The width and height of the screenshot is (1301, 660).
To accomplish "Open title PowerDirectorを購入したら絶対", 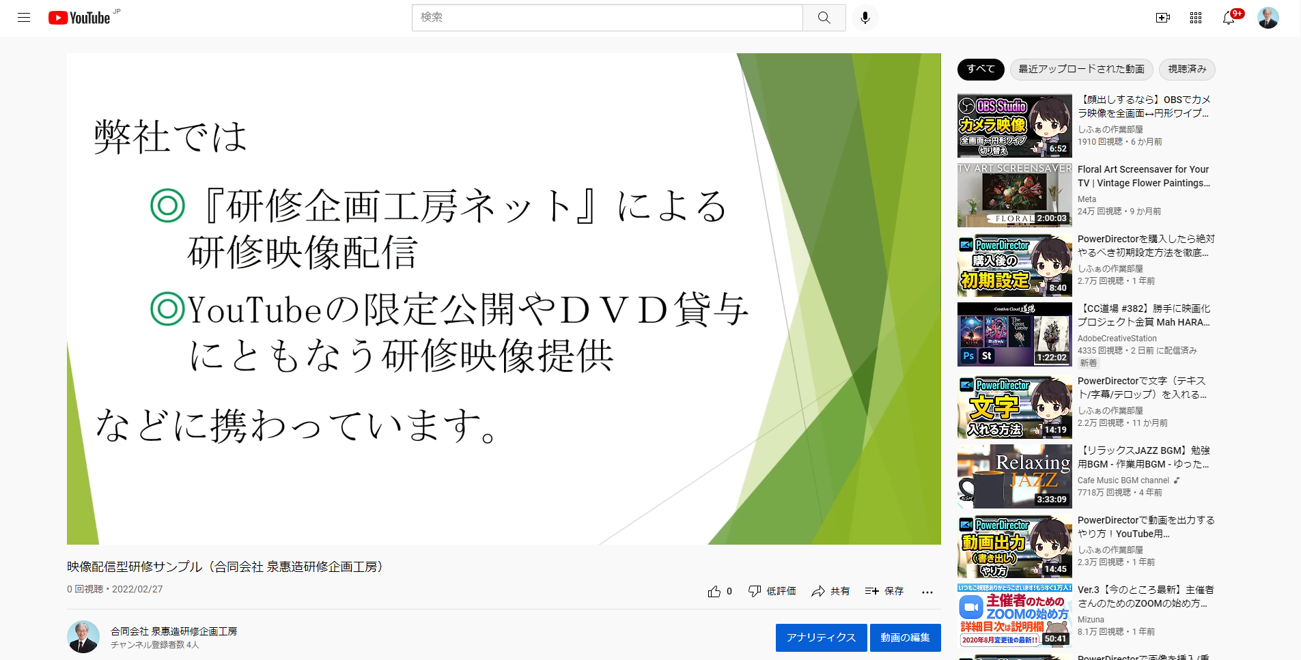I will click(1146, 246).
